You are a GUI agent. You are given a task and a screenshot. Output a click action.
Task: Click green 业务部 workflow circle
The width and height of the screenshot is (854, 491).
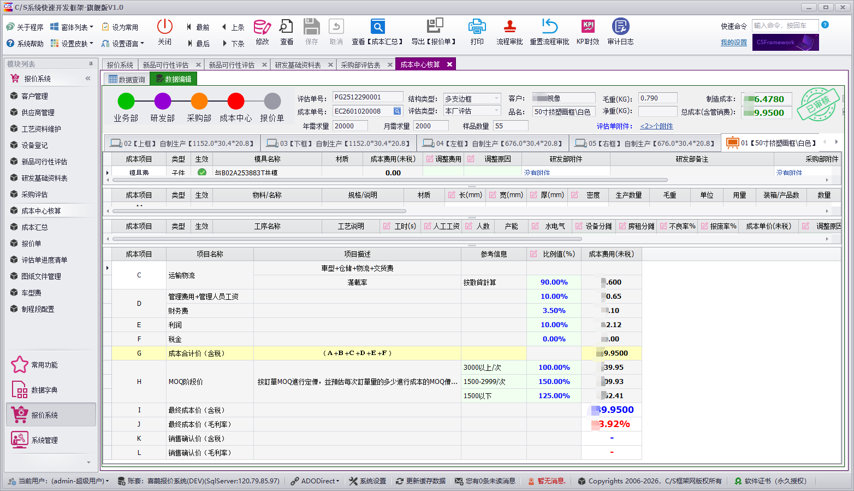(126, 101)
